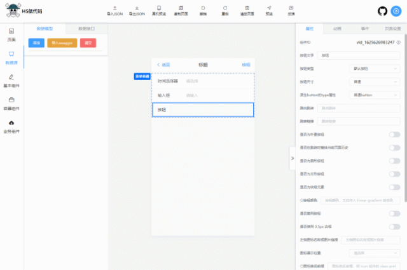407x270 pixels.
Task: Open the 页面 sidebar item
Action: (11, 35)
